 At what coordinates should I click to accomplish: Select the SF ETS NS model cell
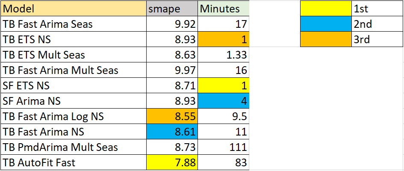click(74, 85)
